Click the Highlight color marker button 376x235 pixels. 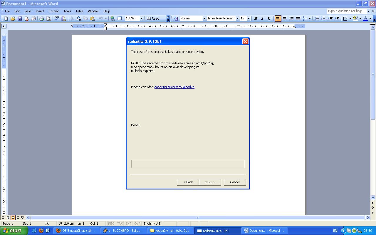point(355,19)
